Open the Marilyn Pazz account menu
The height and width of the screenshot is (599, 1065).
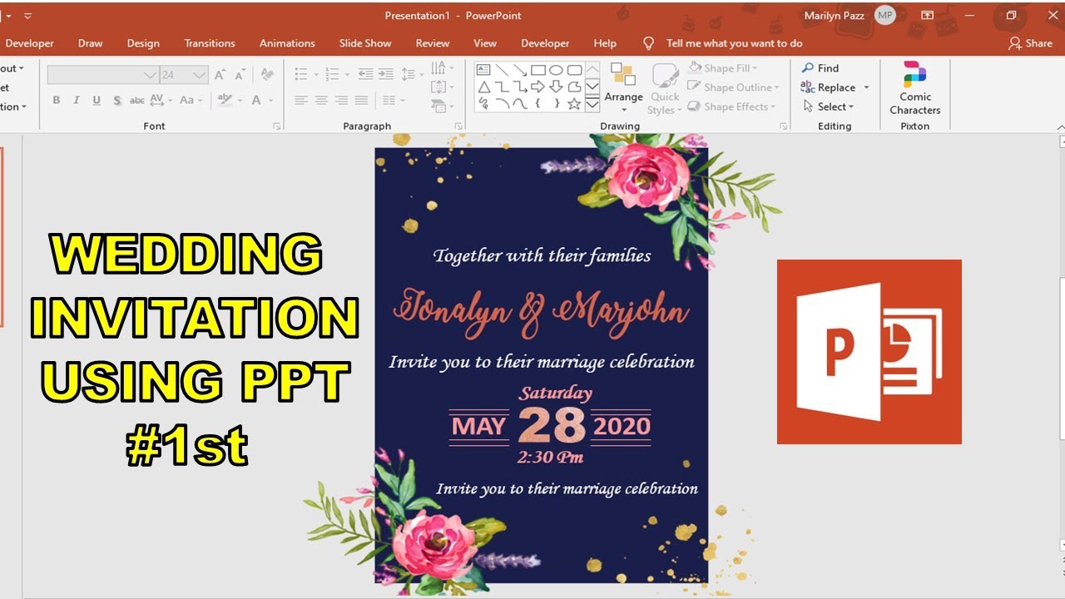coord(850,16)
